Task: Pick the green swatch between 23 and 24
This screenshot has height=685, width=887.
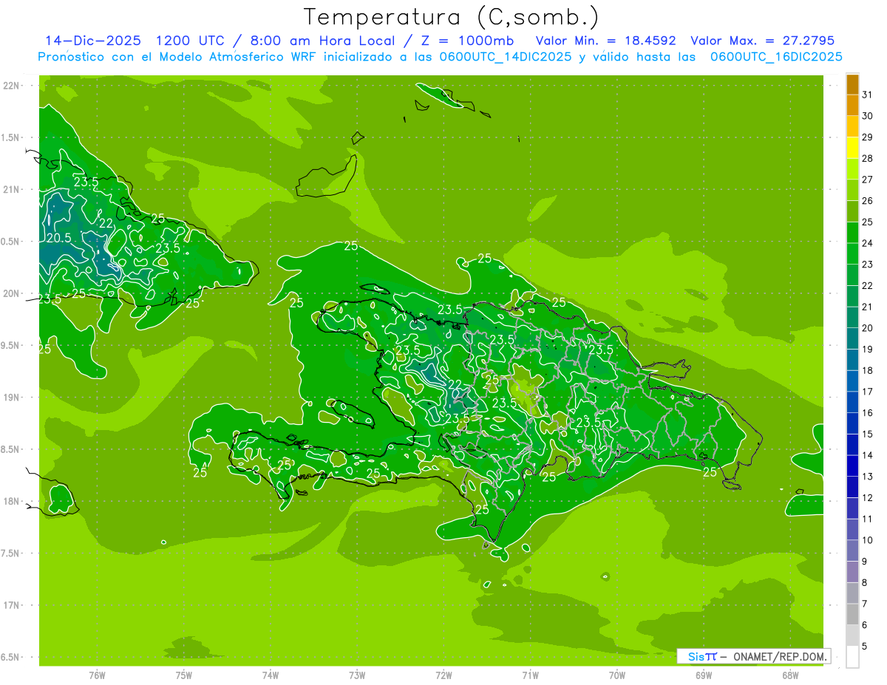Action: [852, 254]
